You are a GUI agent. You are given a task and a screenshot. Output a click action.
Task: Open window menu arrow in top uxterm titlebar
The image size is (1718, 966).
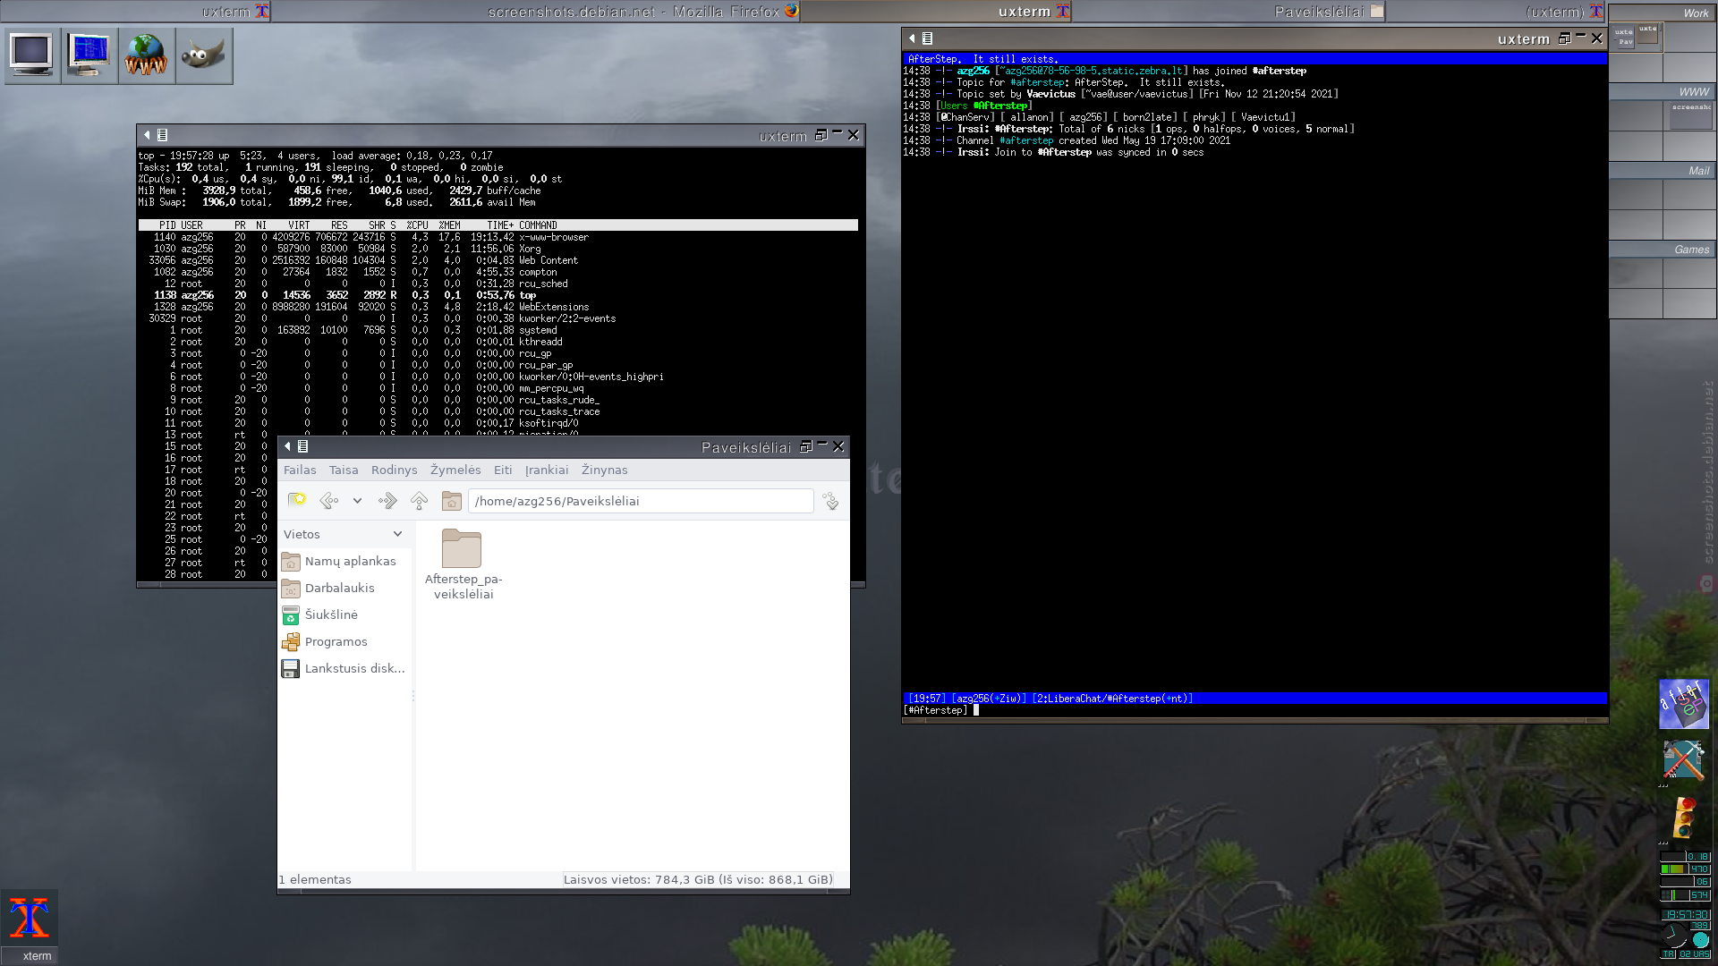(147, 135)
